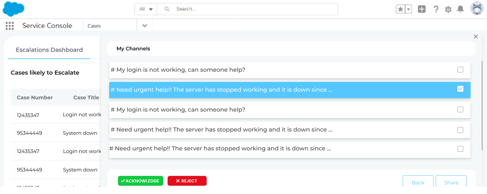Open the Help question mark icon
The width and height of the screenshot is (487, 194).
coord(436,9)
